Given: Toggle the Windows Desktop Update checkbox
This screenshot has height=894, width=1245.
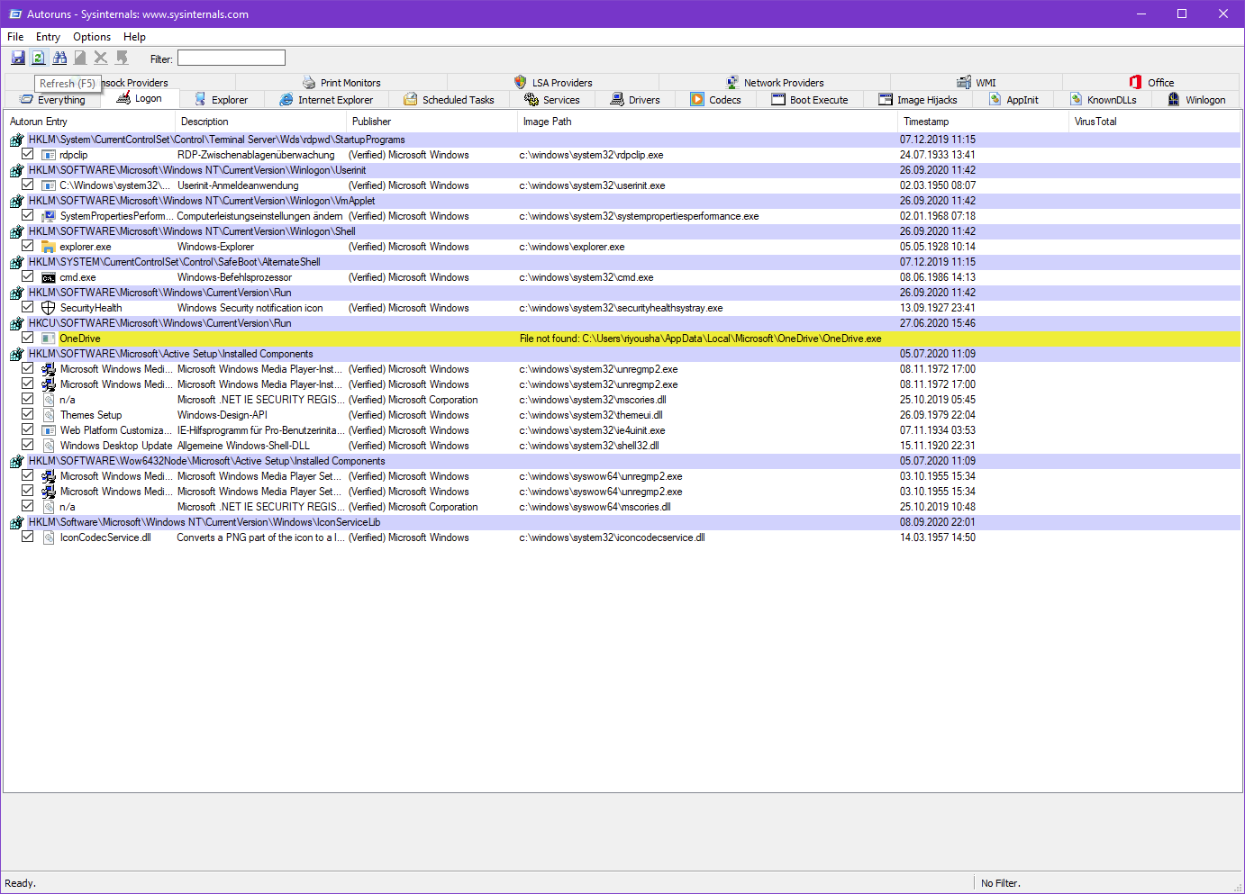Looking at the screenshot, I should (x=28, y=445).
